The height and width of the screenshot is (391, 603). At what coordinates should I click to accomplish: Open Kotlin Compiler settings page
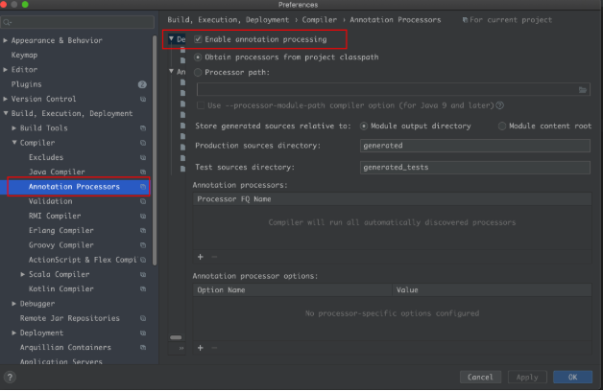coord(61,288)
